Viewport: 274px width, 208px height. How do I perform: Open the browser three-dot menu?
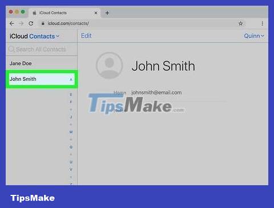click(262, 23)
